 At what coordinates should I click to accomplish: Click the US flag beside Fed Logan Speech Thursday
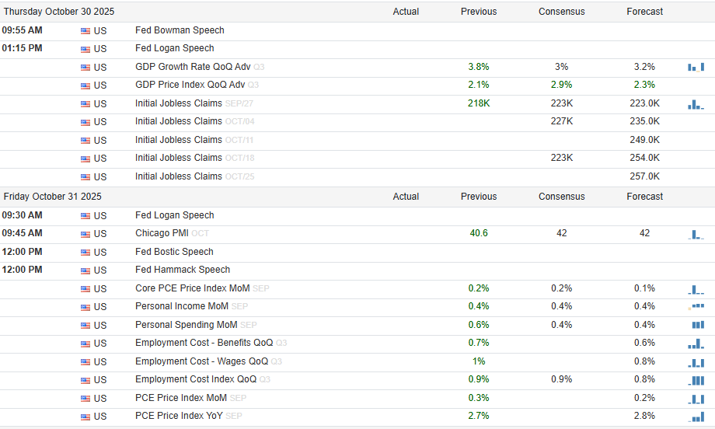85,48
